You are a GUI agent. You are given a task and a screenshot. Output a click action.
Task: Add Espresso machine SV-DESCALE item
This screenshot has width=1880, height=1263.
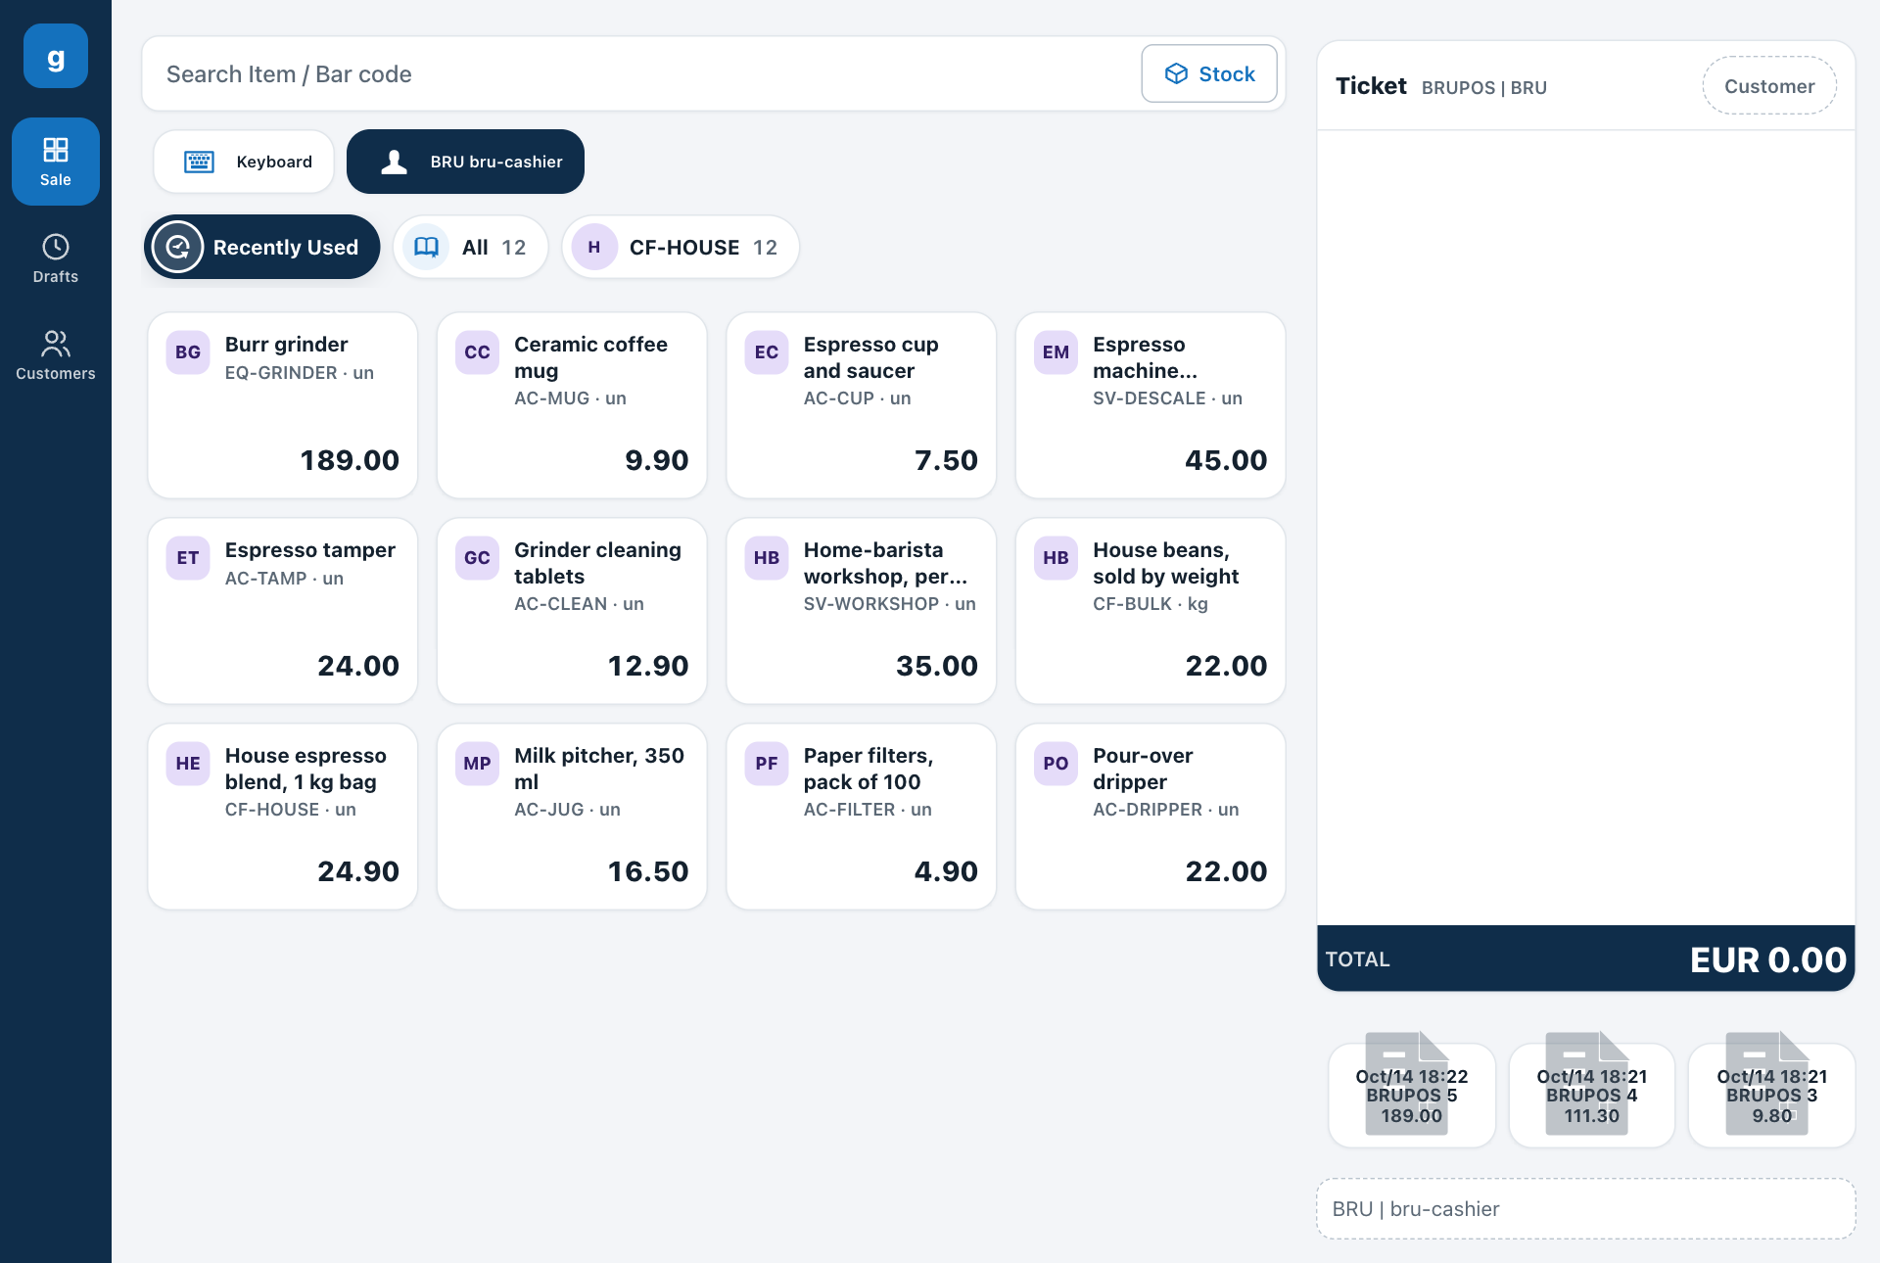click(1151, 405)
